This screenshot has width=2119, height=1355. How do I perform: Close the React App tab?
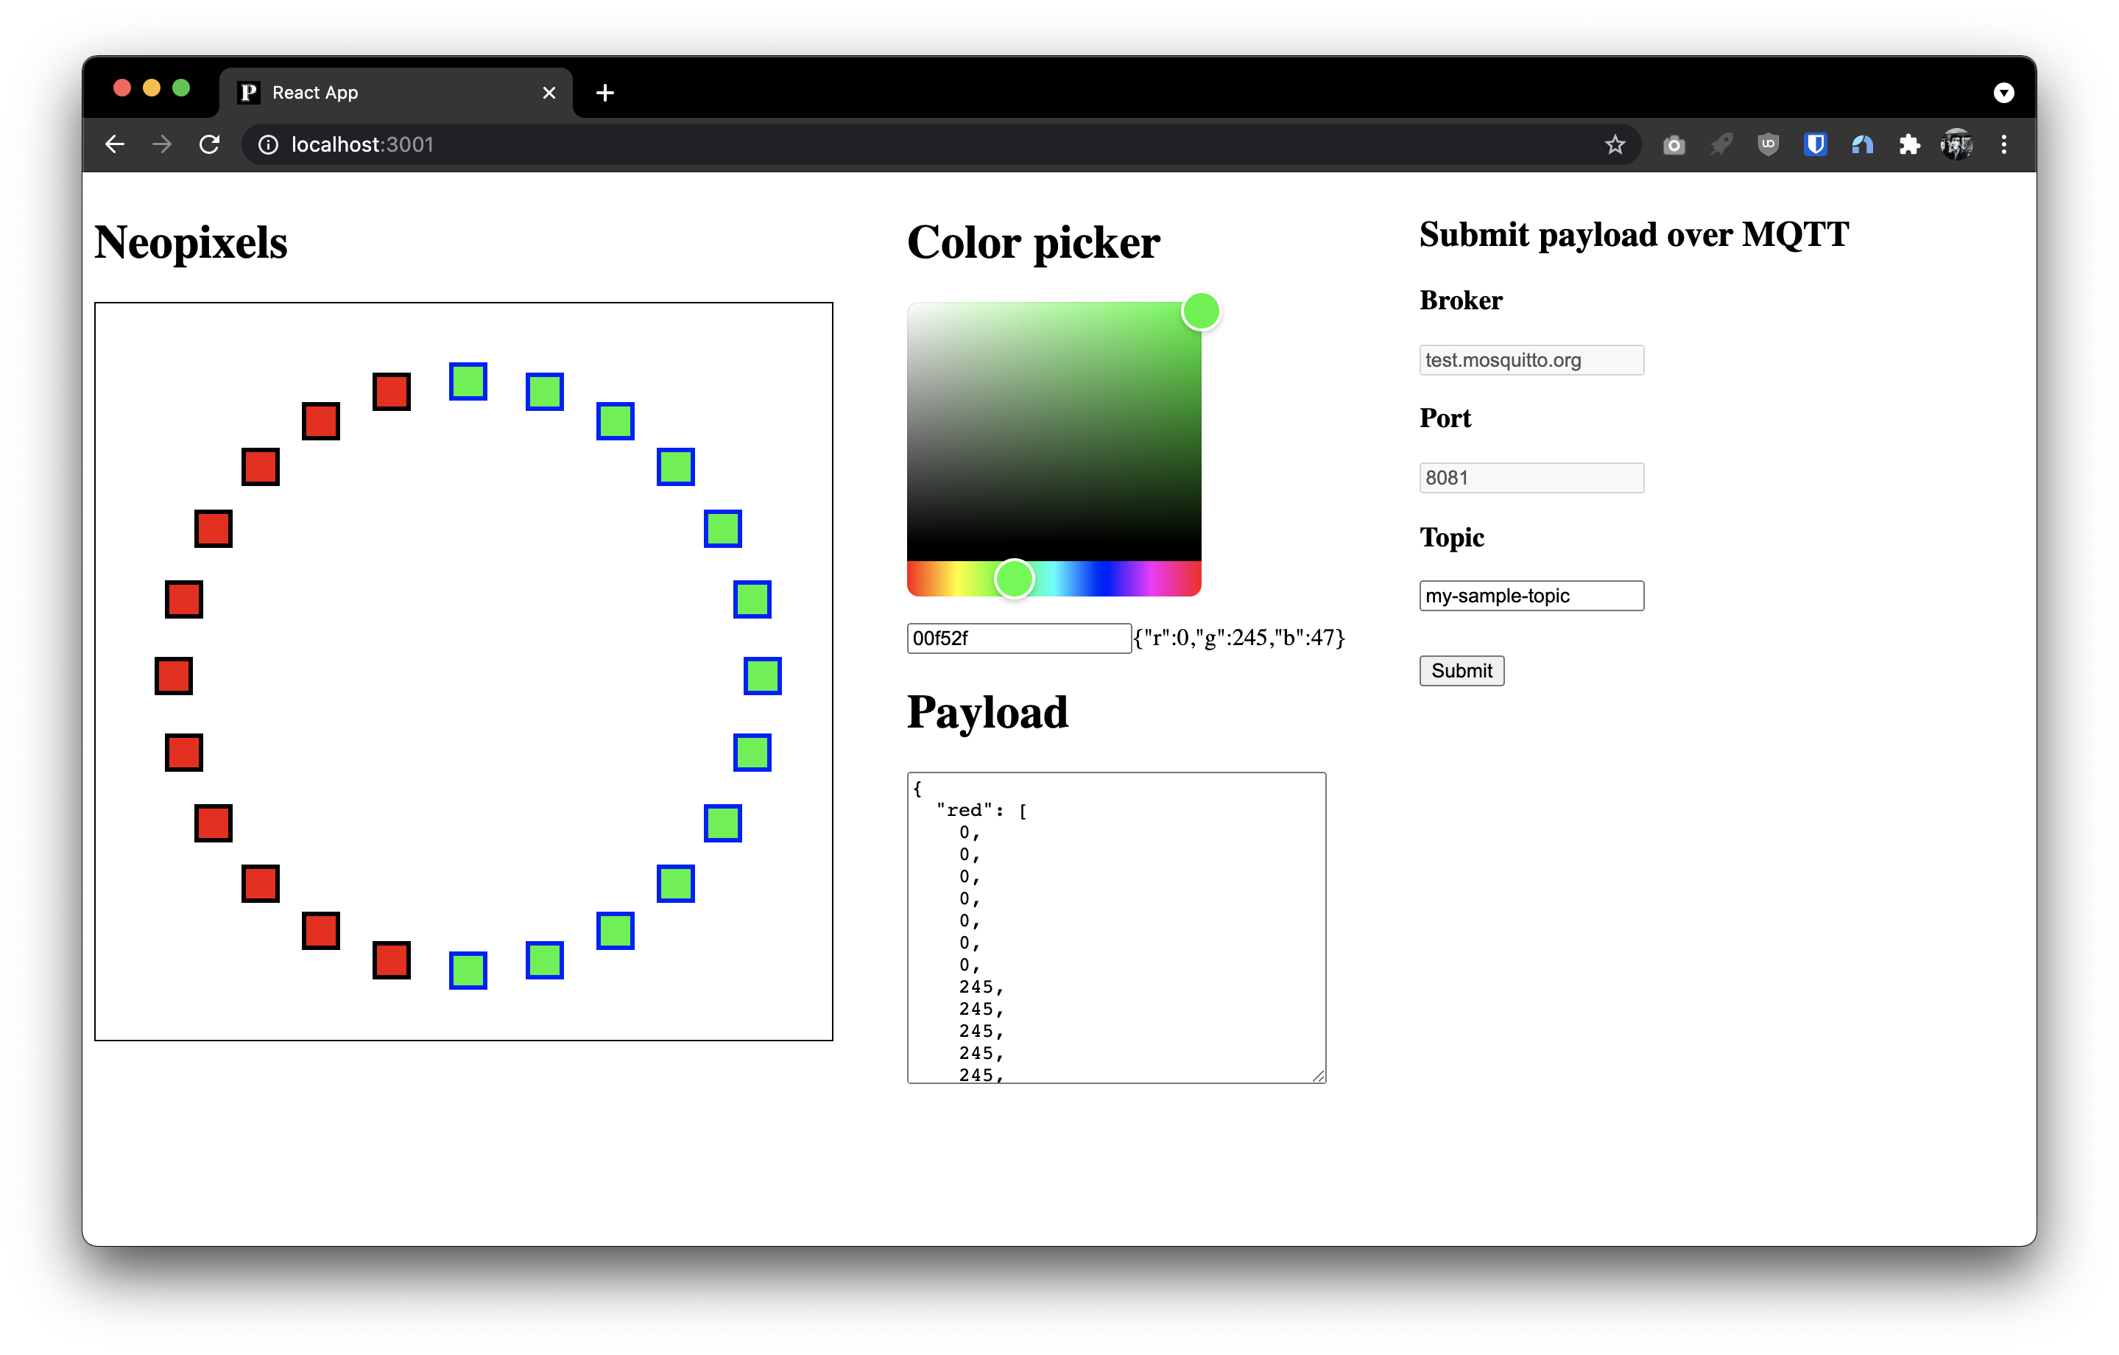[549, 92]
